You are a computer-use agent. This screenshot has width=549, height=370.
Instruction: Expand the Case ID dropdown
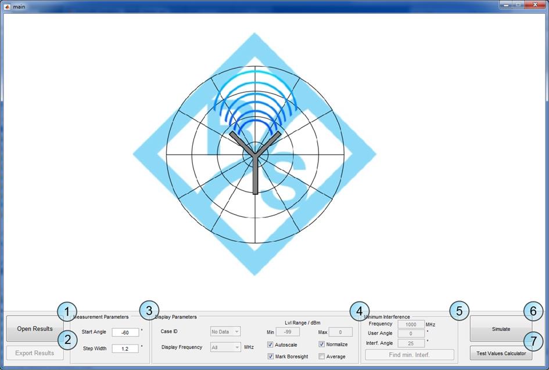pyautogui.click(x=225, y=332)
